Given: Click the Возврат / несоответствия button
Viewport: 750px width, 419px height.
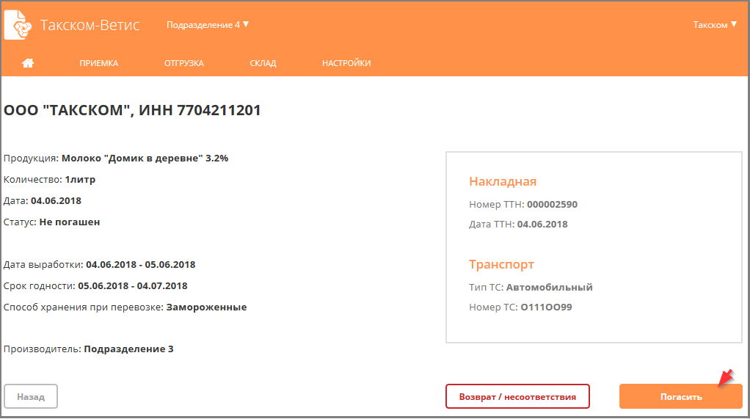Looking at the screenshot, I should [x=517, y=396].
